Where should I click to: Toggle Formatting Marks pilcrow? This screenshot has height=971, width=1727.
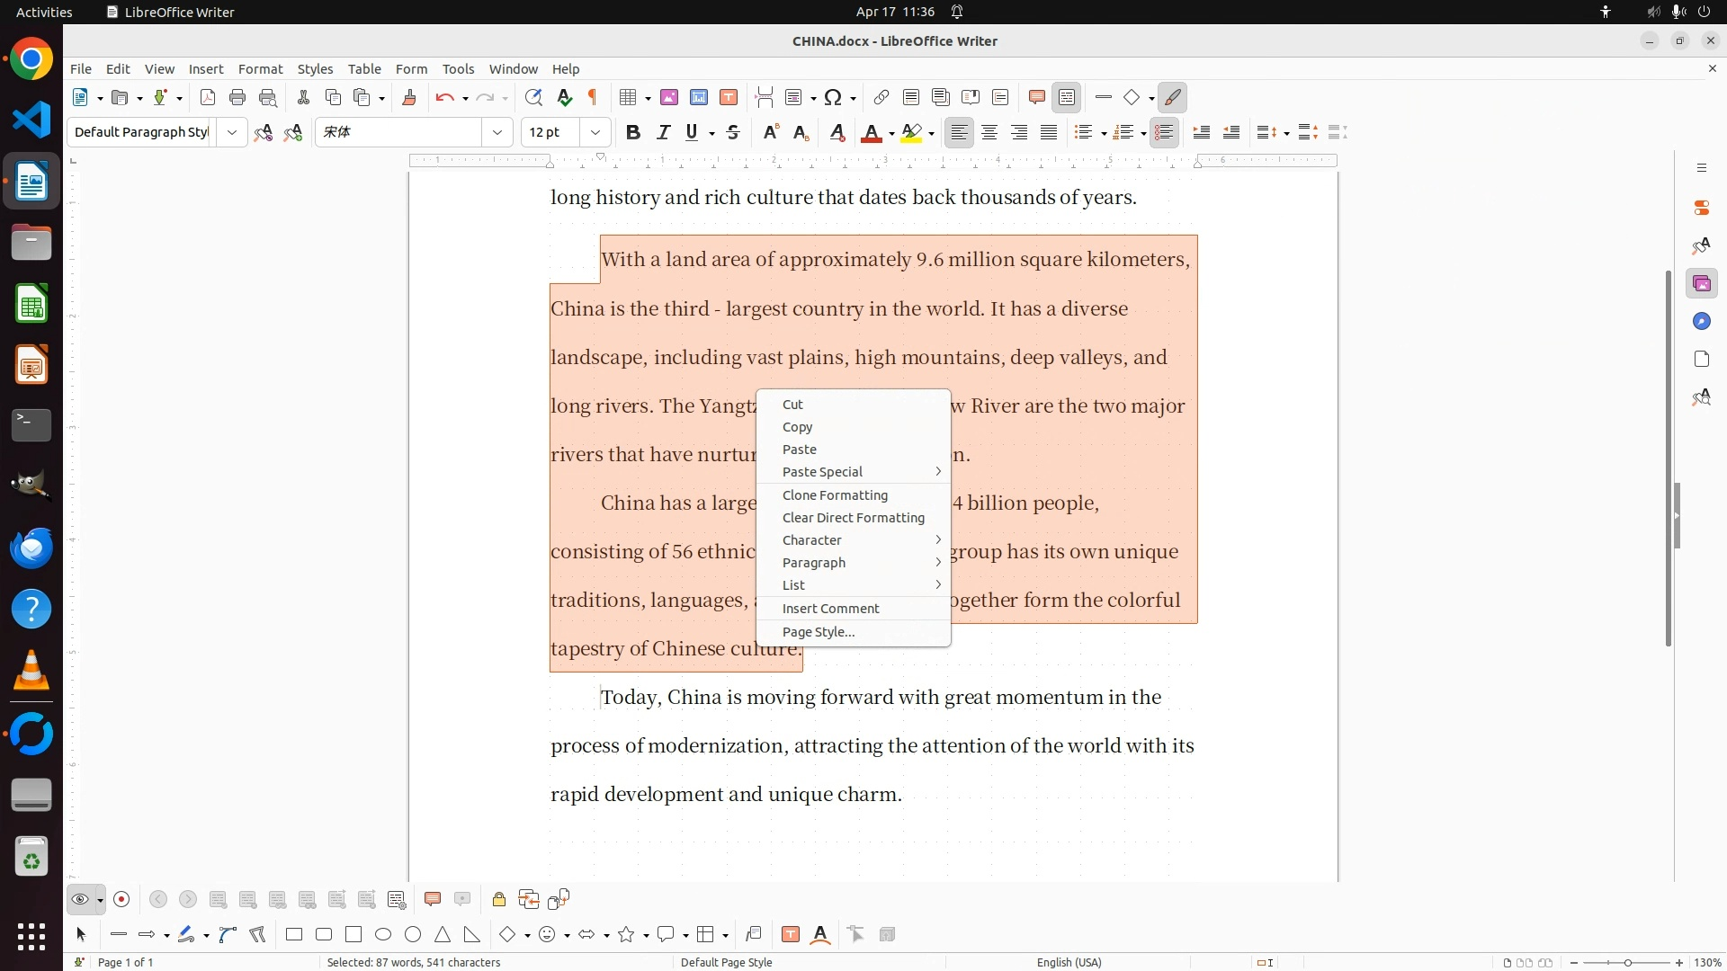(593, 98)
